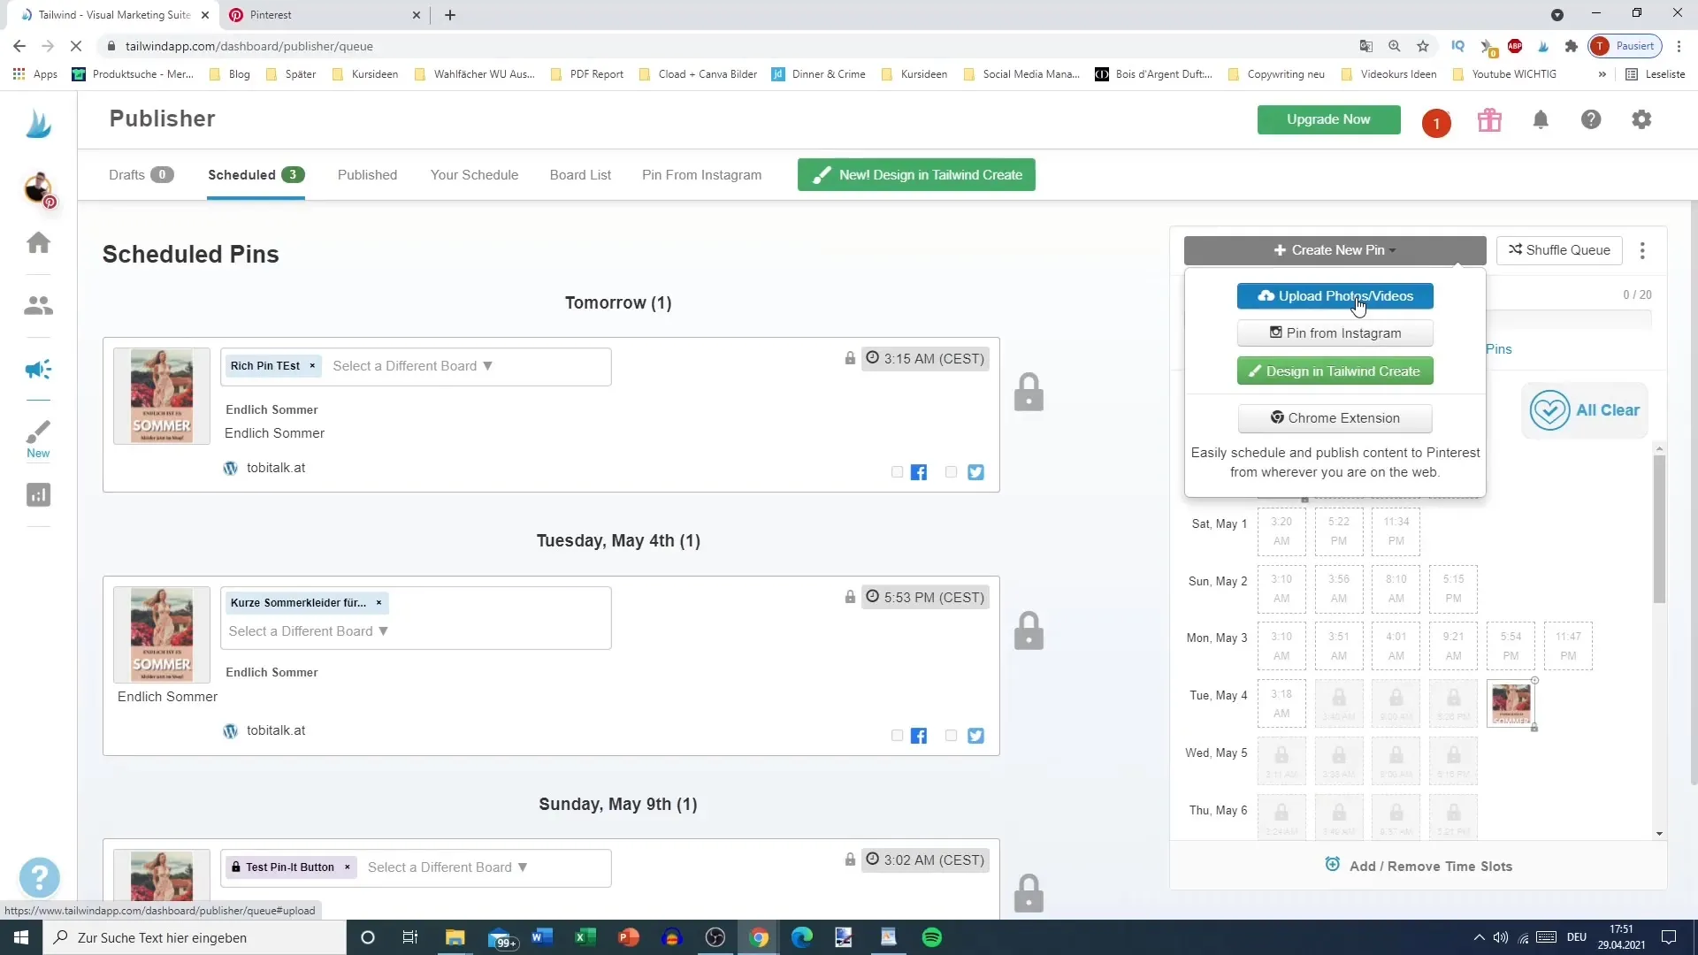Image resolution: width=1698 pixels, height=955 pixels.
Task: Open the Home icon in the sidebar
Action: [x=38, y=242]
